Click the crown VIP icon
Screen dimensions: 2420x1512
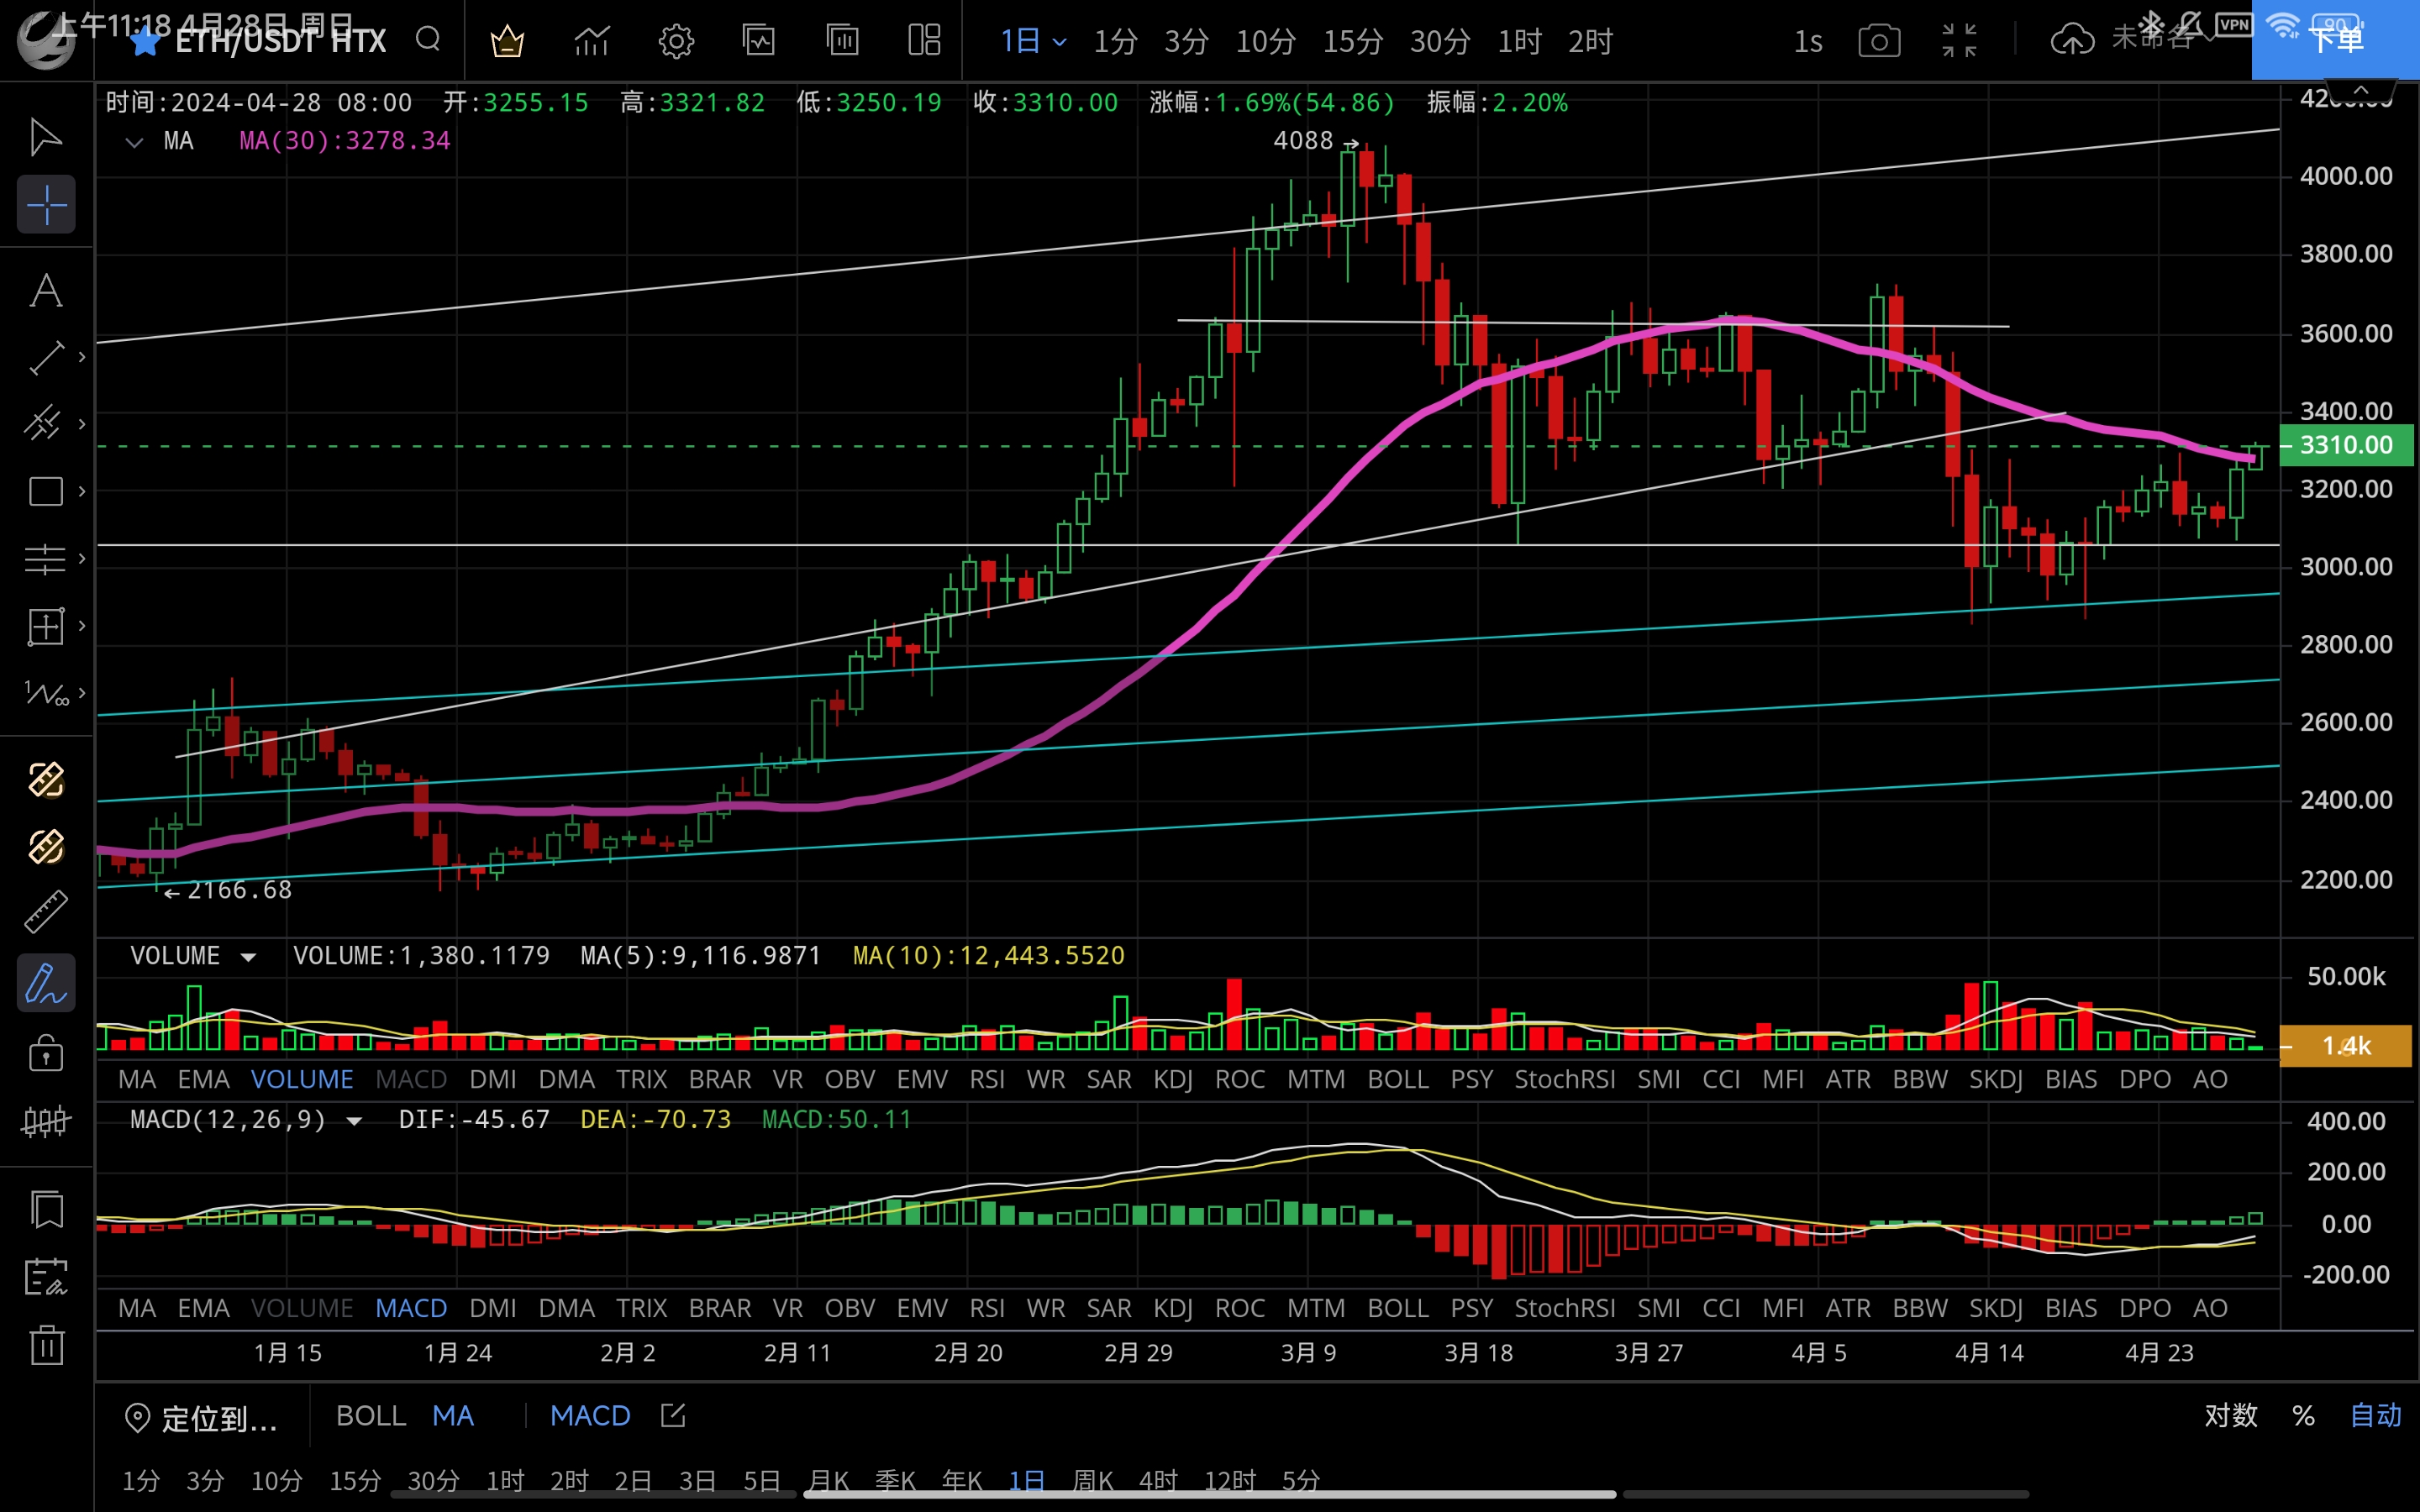click(x=507, y=41)
